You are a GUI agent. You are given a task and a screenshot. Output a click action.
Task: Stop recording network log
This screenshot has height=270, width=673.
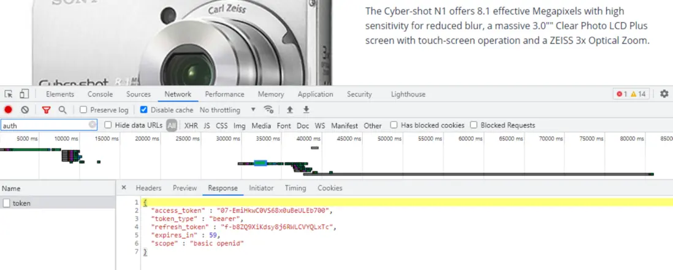(9, 110)
